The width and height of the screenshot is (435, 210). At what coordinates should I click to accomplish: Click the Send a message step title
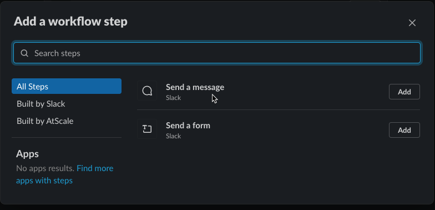click(x=195, y=87)
